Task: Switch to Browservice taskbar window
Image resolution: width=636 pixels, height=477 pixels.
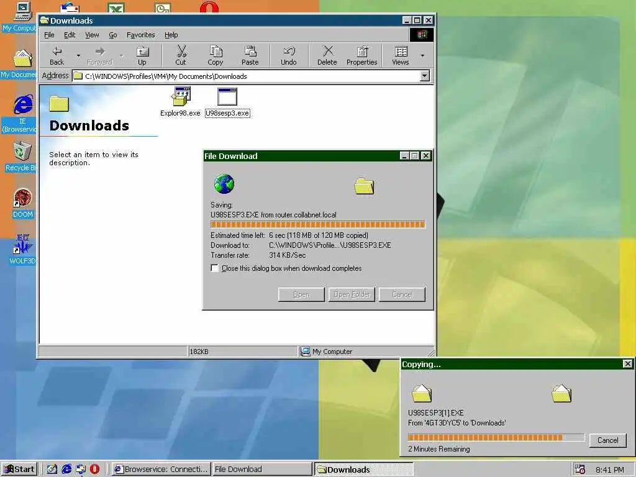Action: pyautogui.click(x=161, y=470)
